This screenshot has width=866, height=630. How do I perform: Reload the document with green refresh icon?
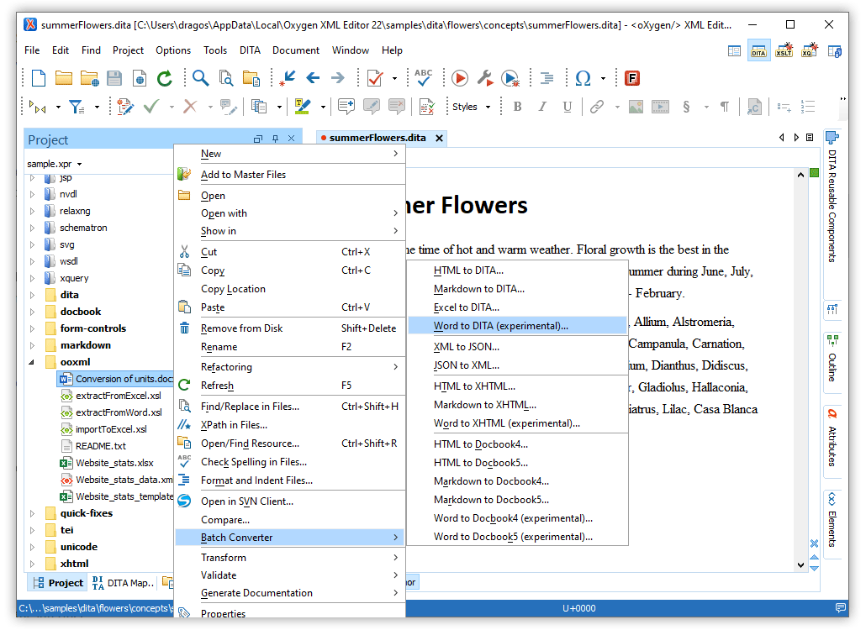coord(165,78)
